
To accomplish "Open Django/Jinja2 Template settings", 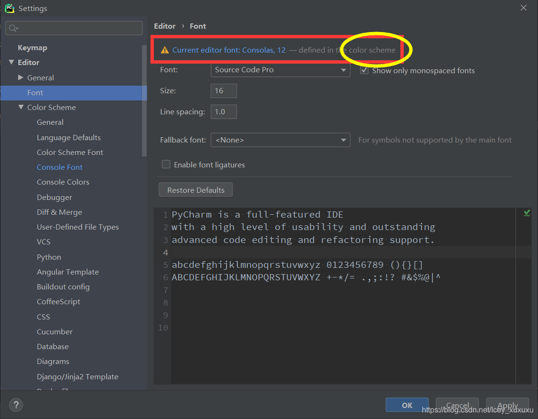I will [77, 377].
